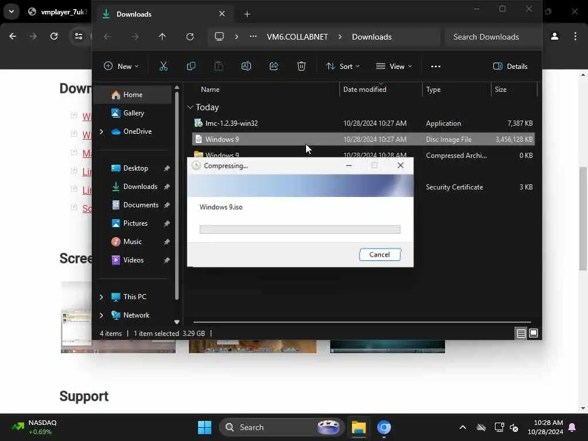Show hidden system tray icons
This screenshot has width=588, height=441.
(463, 427)
